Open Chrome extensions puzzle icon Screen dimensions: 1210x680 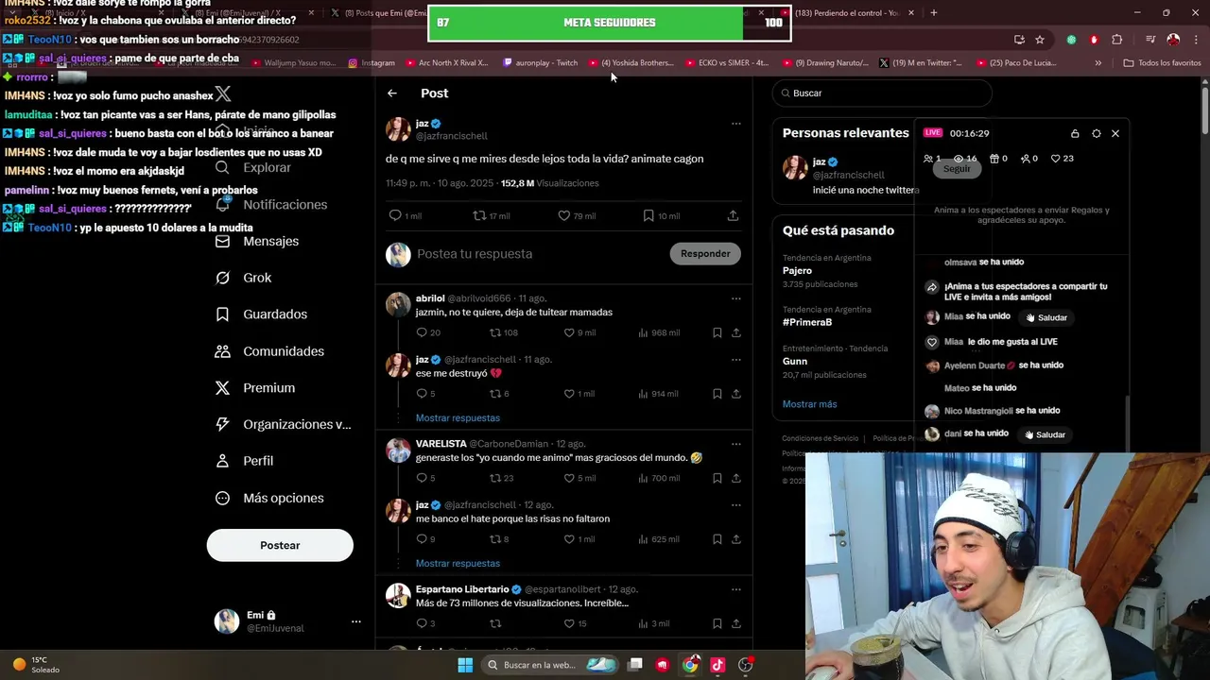1117,40
